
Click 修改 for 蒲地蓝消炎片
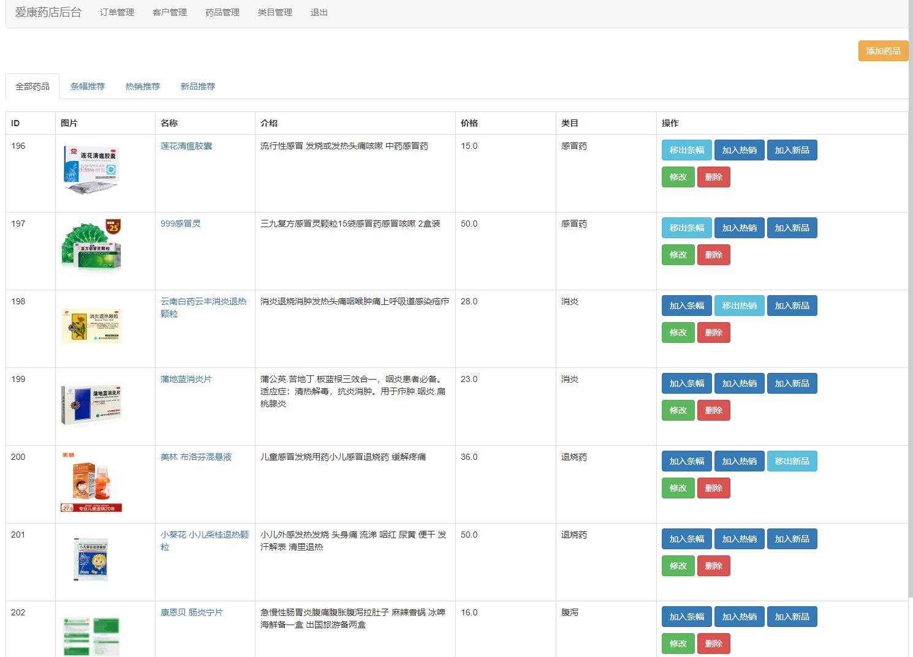(x=678, y=410)
